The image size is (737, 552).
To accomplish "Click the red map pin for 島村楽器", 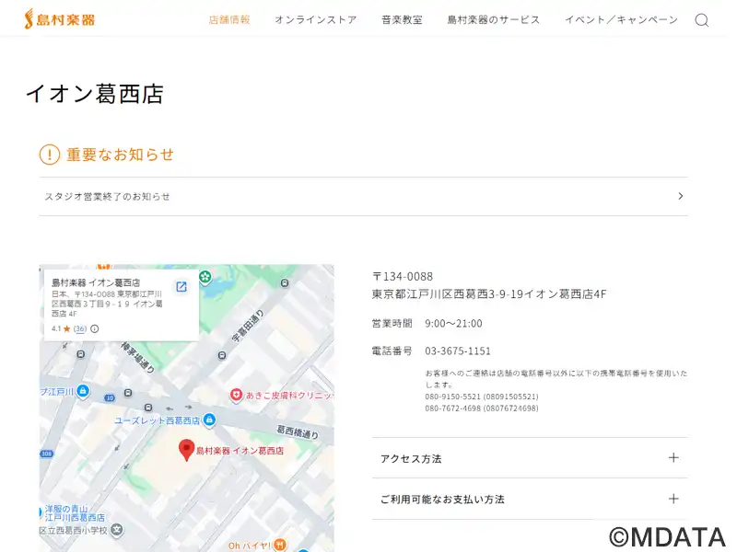I will pos(186,449).
